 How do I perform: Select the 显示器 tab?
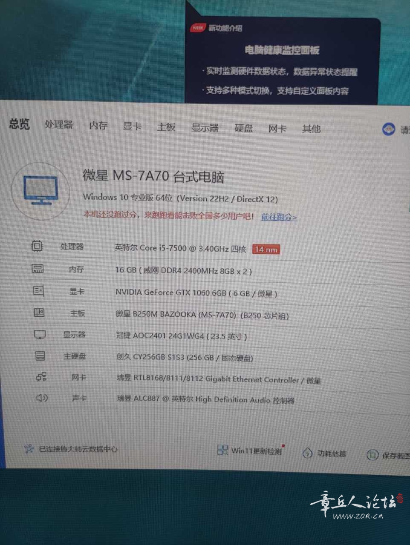tap(205, 127)
